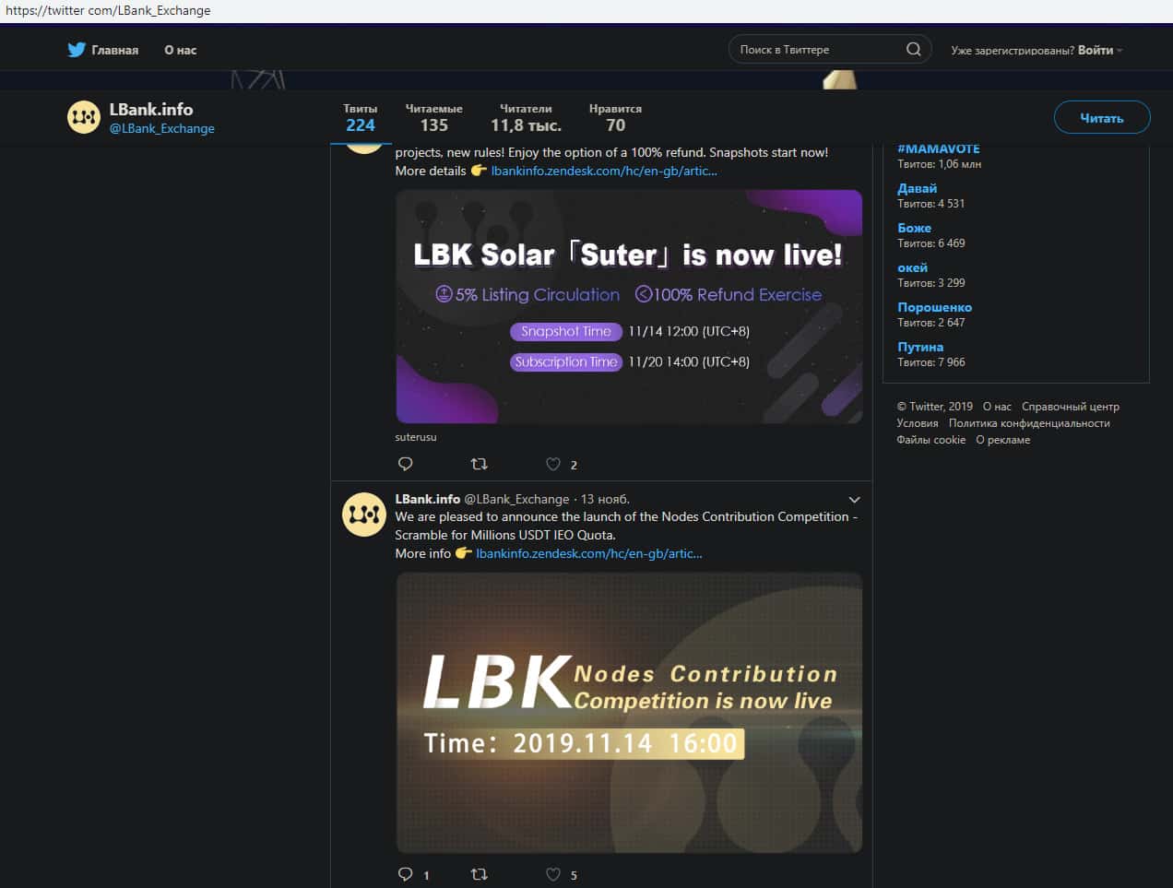1173x888 pixels.
Task: Open the Войти login dropdown
Action: [1100, 50]
